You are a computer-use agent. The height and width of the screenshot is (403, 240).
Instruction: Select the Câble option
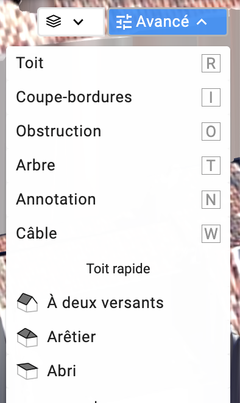(118, 233)
